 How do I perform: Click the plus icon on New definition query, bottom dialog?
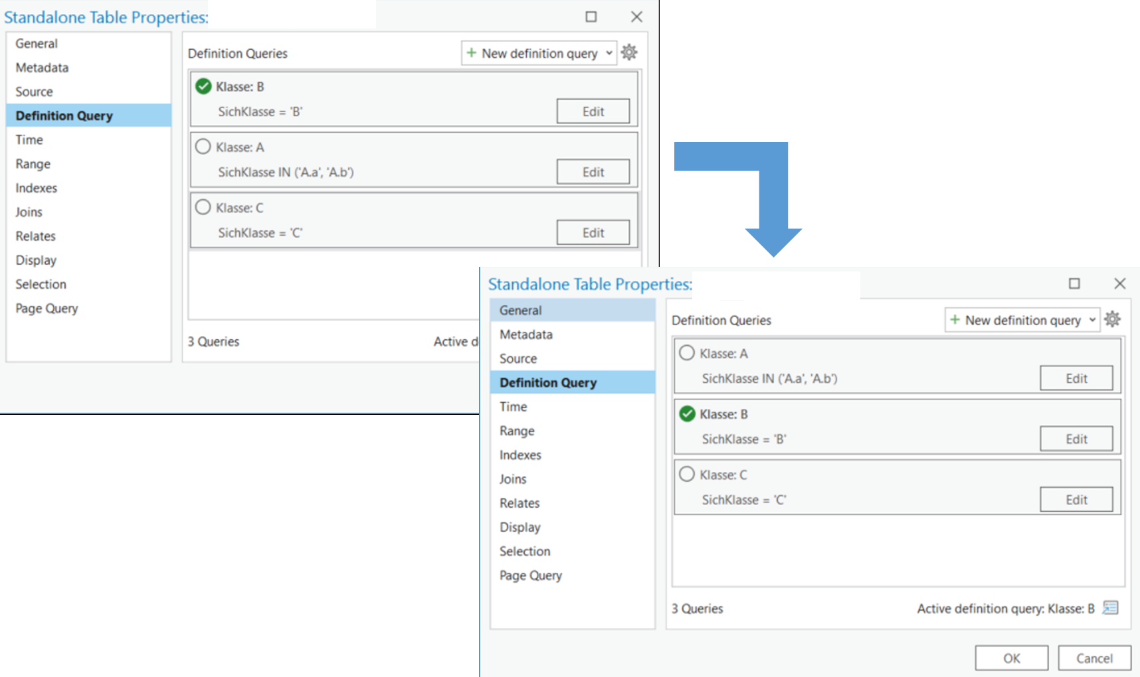click(955, 320)
